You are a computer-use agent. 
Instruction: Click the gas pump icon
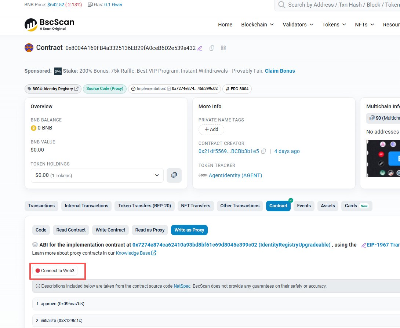[x=90, y=5]
